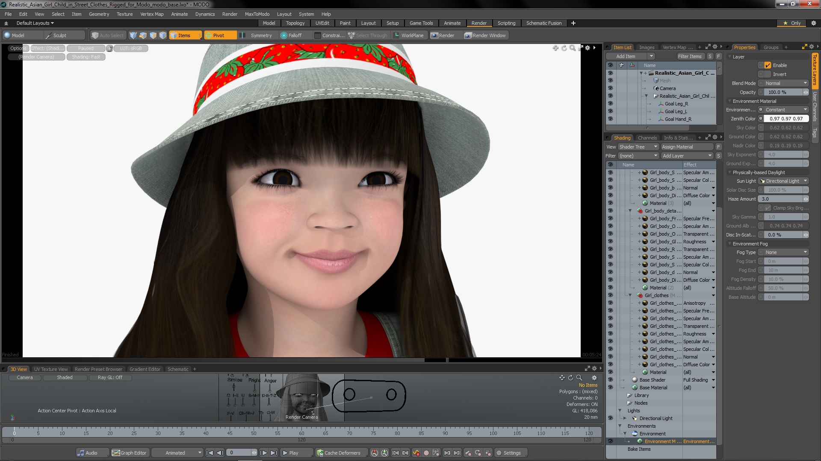Switch to the Channels tab
821x461 pixels.
[647, 138]
